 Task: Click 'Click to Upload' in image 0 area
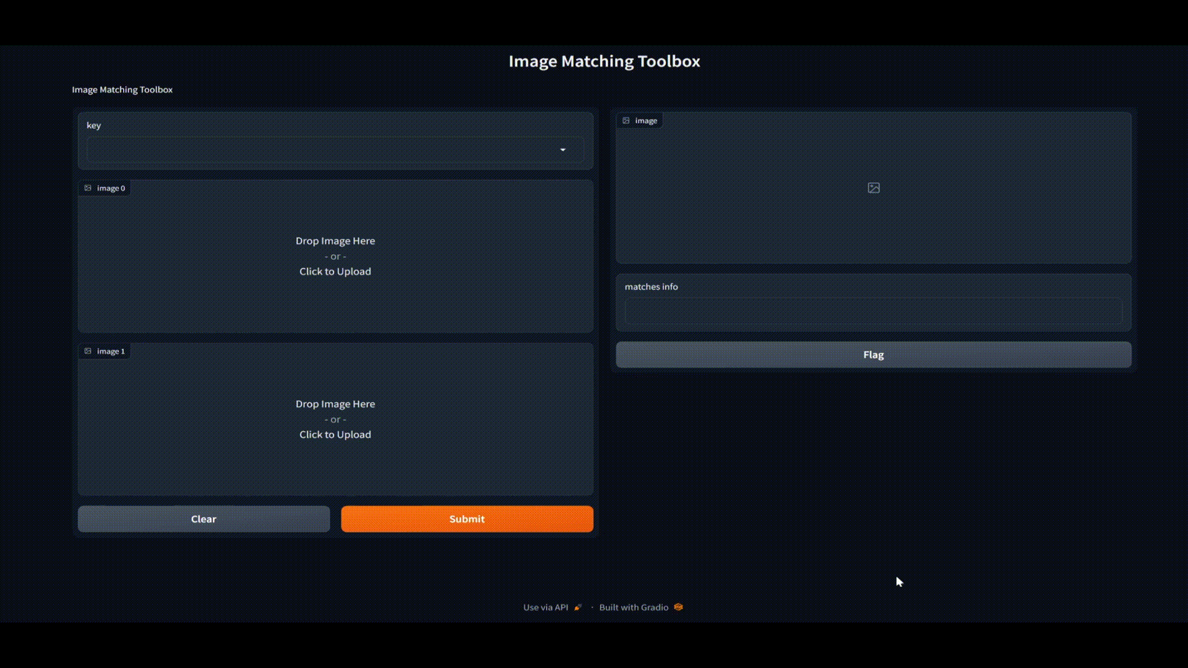(x=335, y=272)
